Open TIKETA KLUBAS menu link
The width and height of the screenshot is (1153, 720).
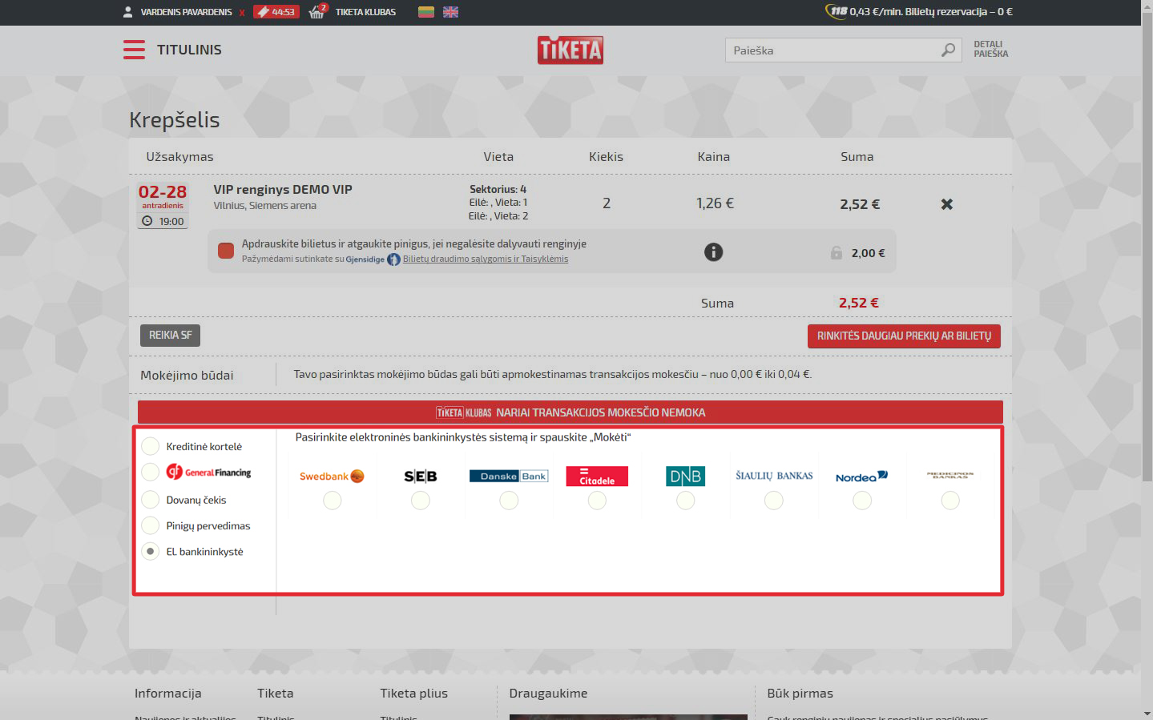365,12
